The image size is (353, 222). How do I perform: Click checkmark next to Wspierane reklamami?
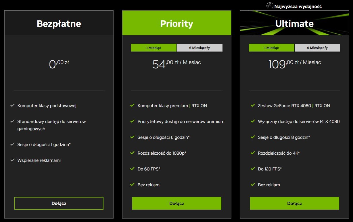coord(12,160)
